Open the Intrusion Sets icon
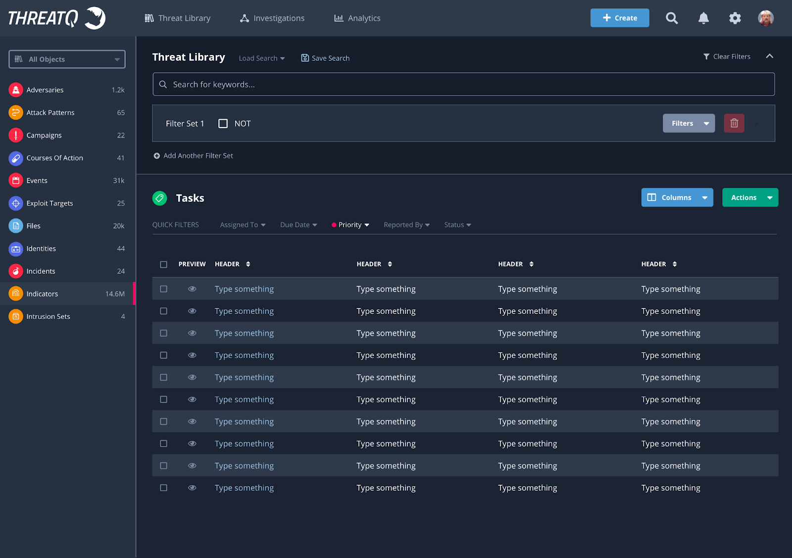The width and height of the screenshot is (792, 558). tap(15, 316)
